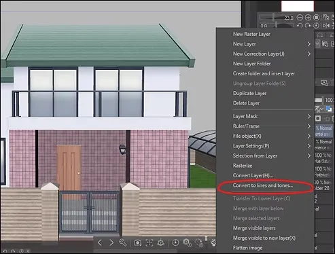
Task: Click the white Navigator thumbnail preview
Action: [298, 6]
